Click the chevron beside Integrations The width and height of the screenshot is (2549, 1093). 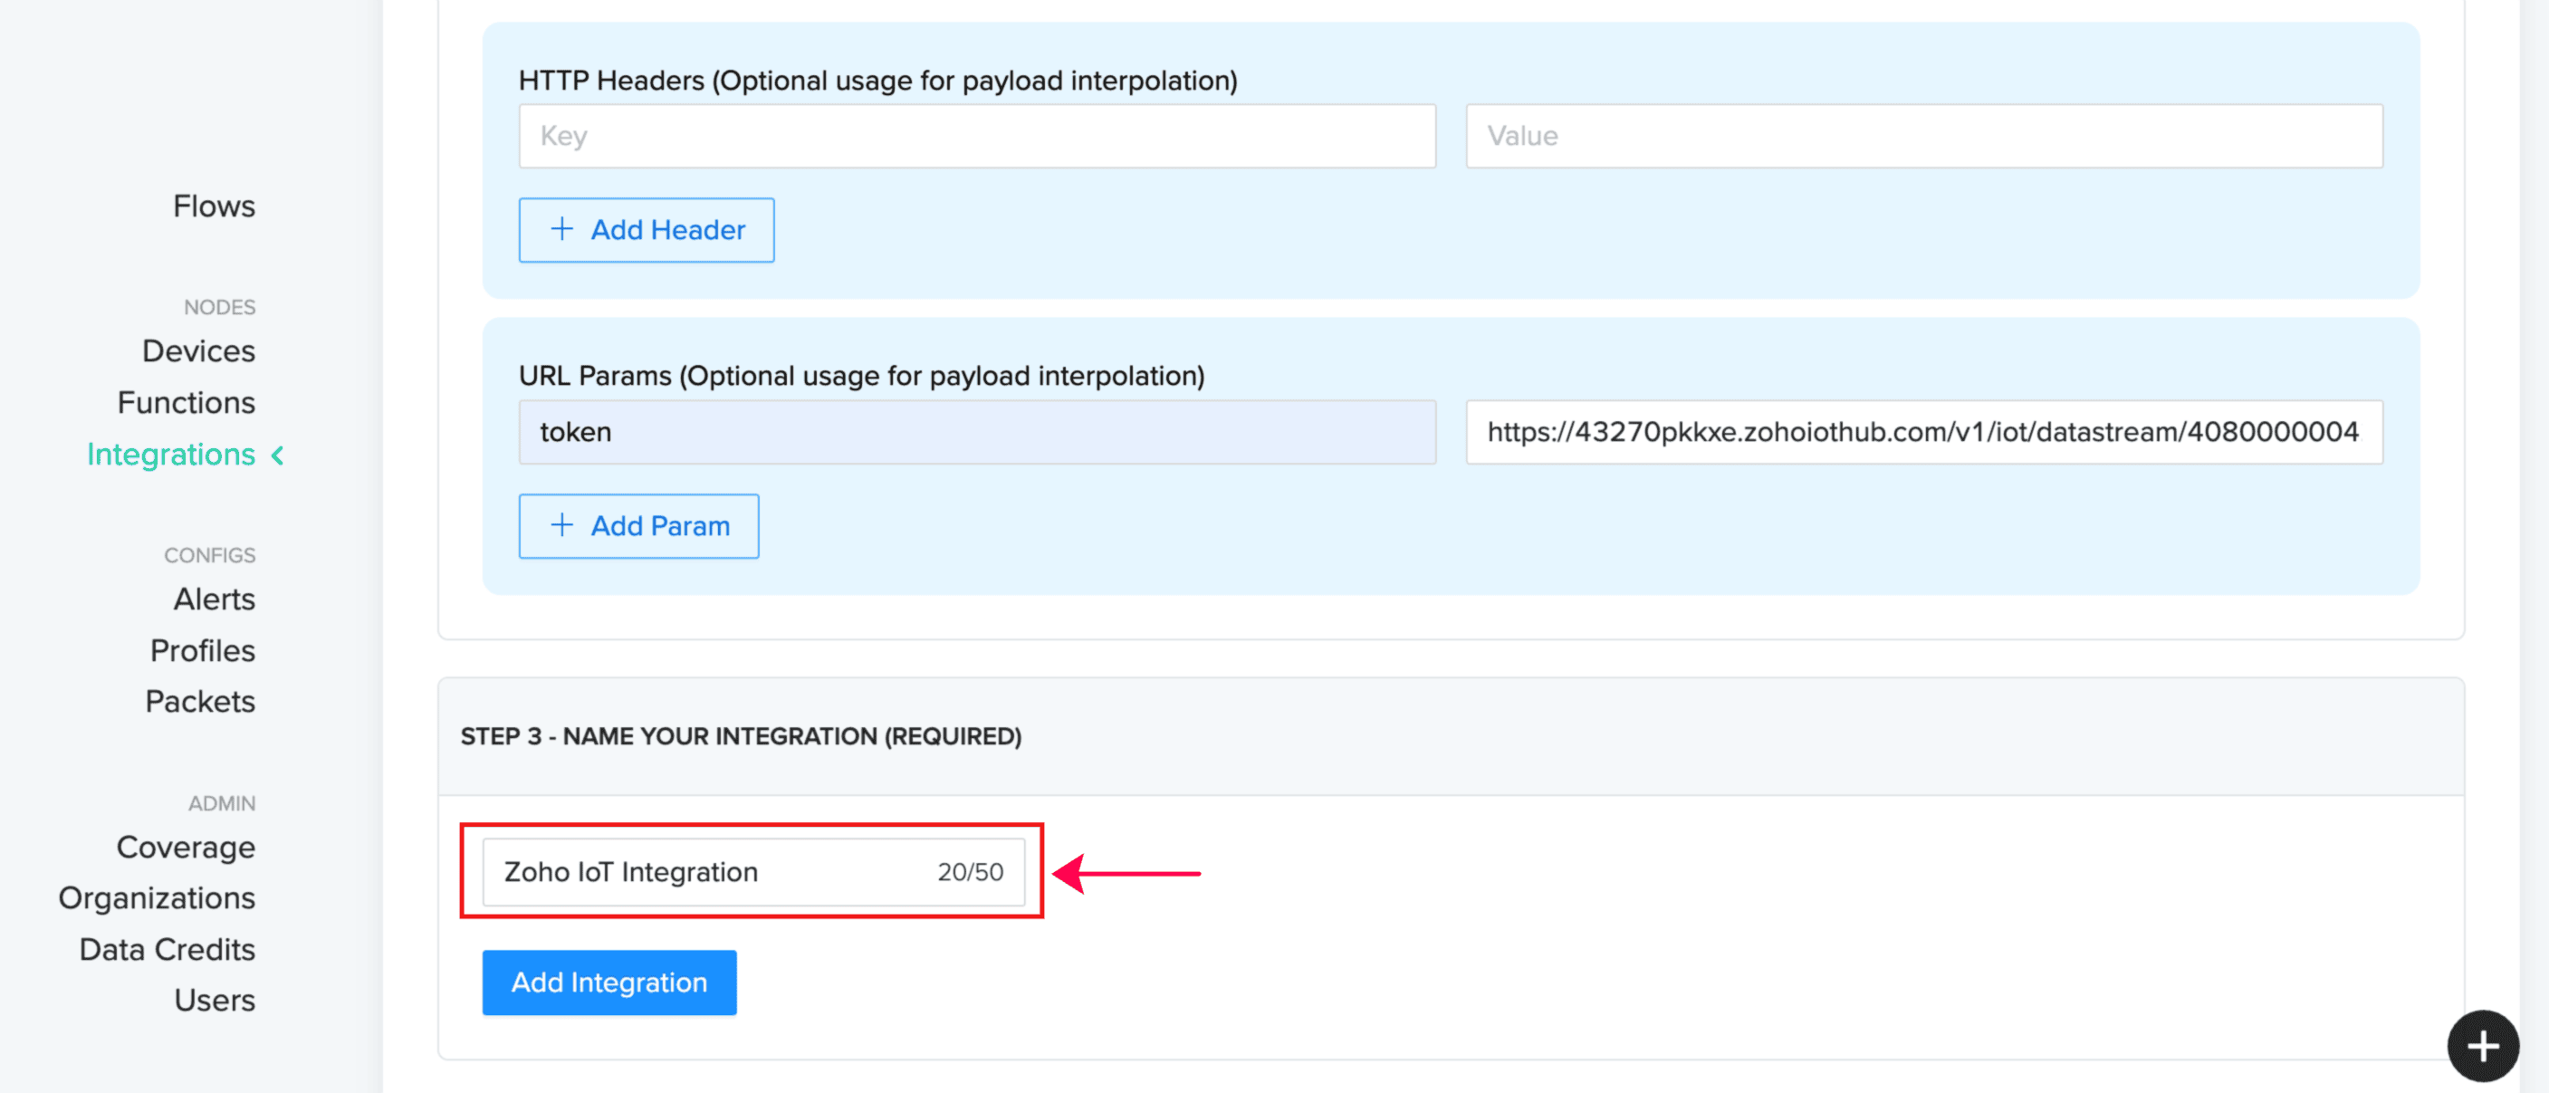tap(278, 455)
